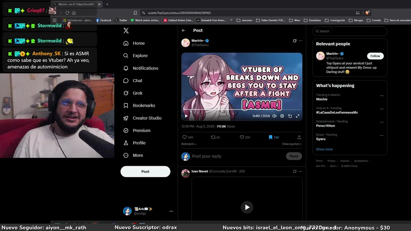Go back using the Post header arrow

[183, 30]
